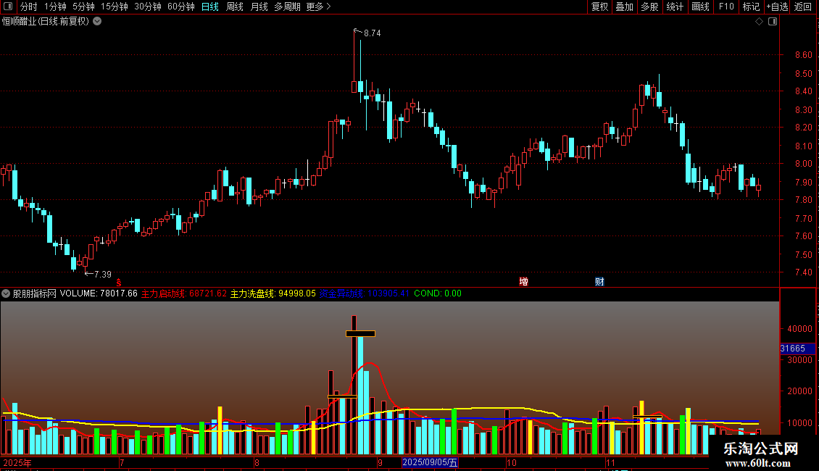Viewport: 819px width, 471px height.
Task: Open F10 company information
Action: 726,7
